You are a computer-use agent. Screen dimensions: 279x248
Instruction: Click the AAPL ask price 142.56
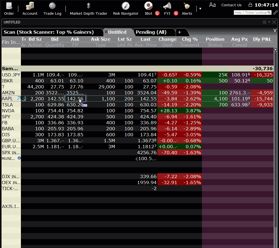pos(75,99)
